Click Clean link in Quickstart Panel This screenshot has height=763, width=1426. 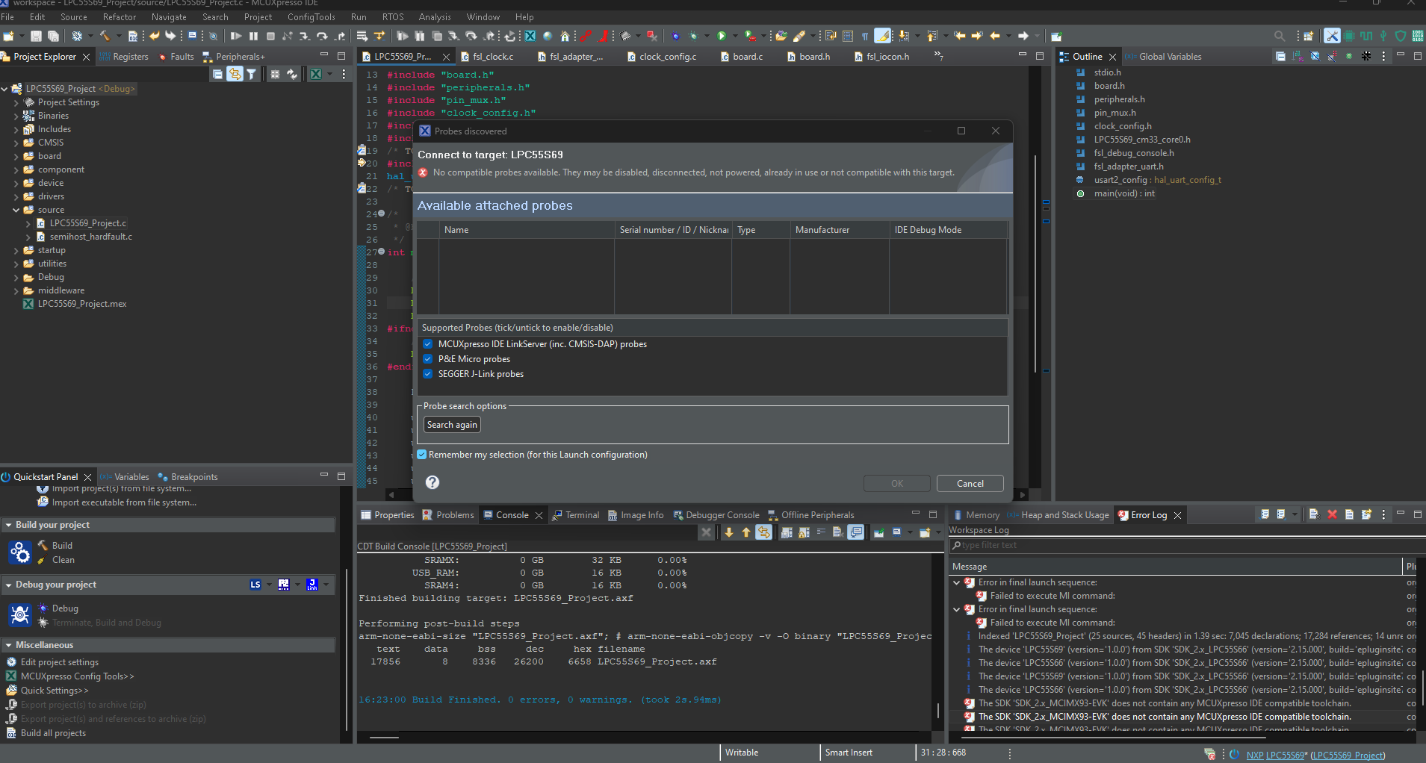pyautogui.click(x=63, y=560)
